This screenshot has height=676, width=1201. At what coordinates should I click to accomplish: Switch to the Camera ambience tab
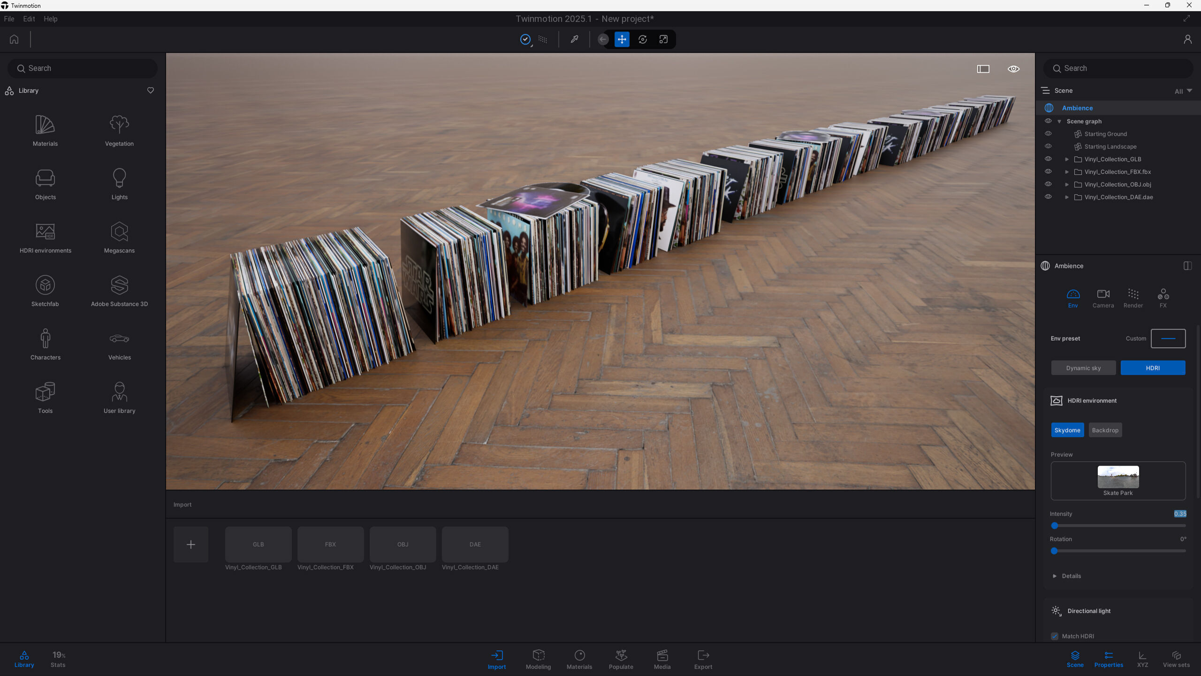pos(1103,299)
